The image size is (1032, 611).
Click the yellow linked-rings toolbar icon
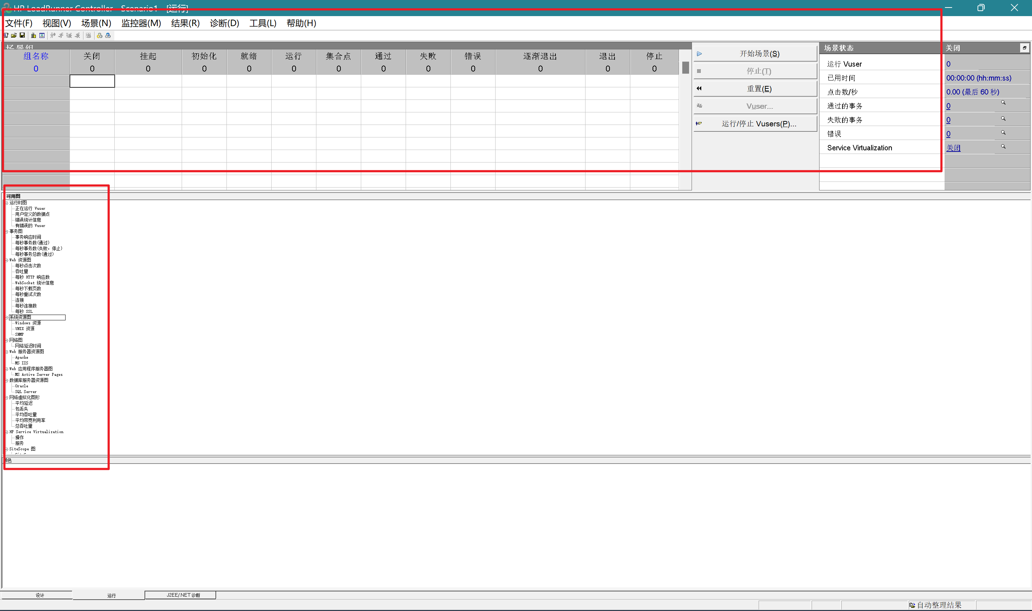[100, 35]
